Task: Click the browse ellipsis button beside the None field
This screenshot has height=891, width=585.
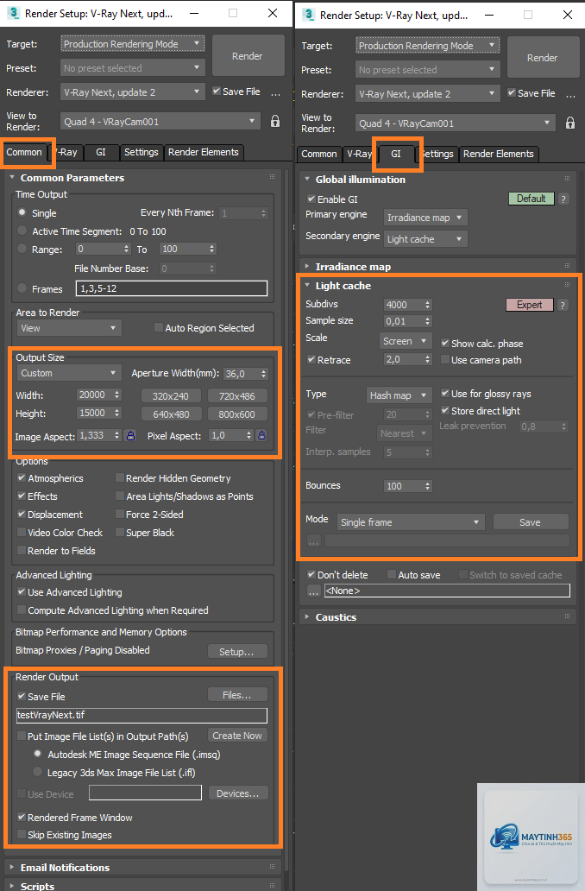Action: tap(313, 591)
